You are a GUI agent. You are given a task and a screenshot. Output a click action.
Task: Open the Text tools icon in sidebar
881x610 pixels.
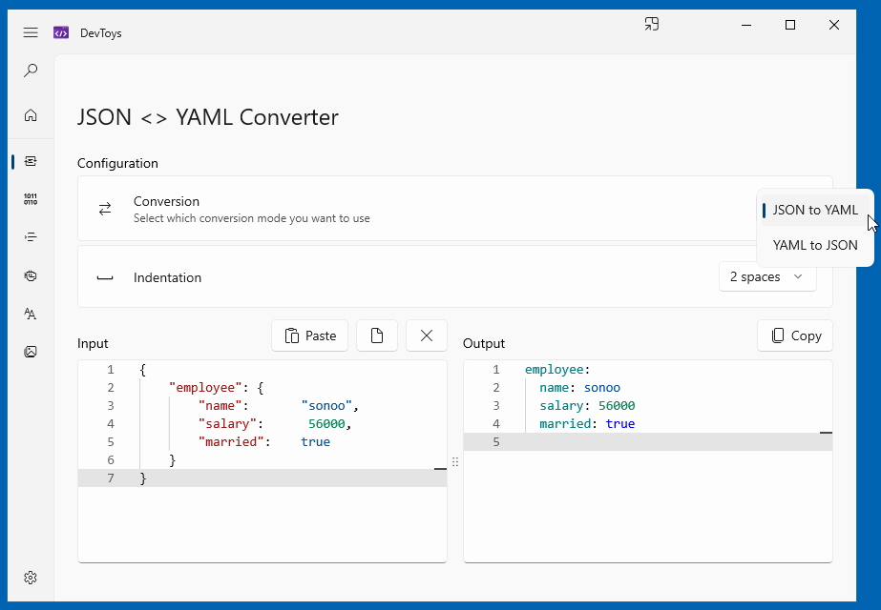point(31,314)
